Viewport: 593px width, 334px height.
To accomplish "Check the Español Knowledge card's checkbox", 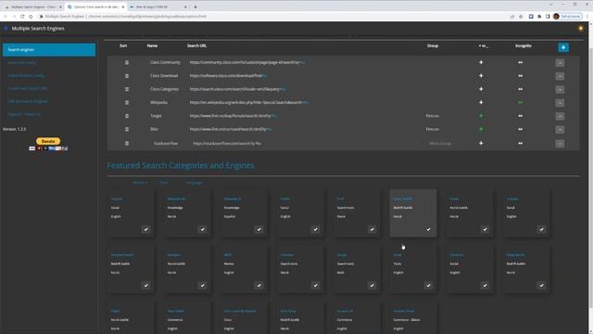I will coord(259,229).
